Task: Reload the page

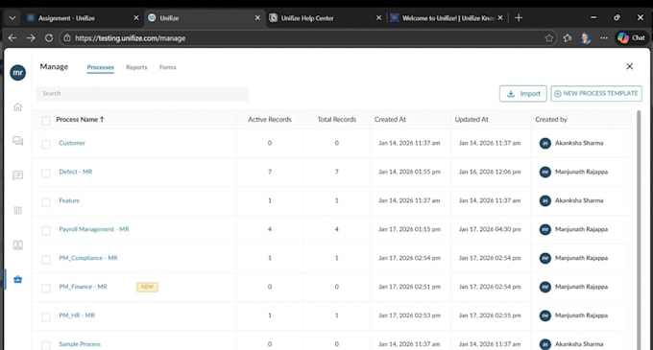Action: click(x=49, y=38)
